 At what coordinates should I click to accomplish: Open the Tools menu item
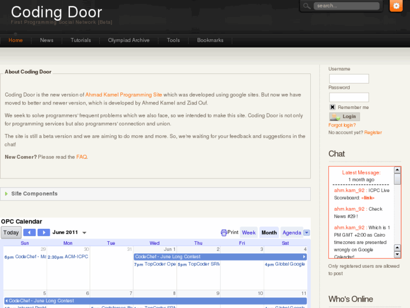click(x=173, y=40)
